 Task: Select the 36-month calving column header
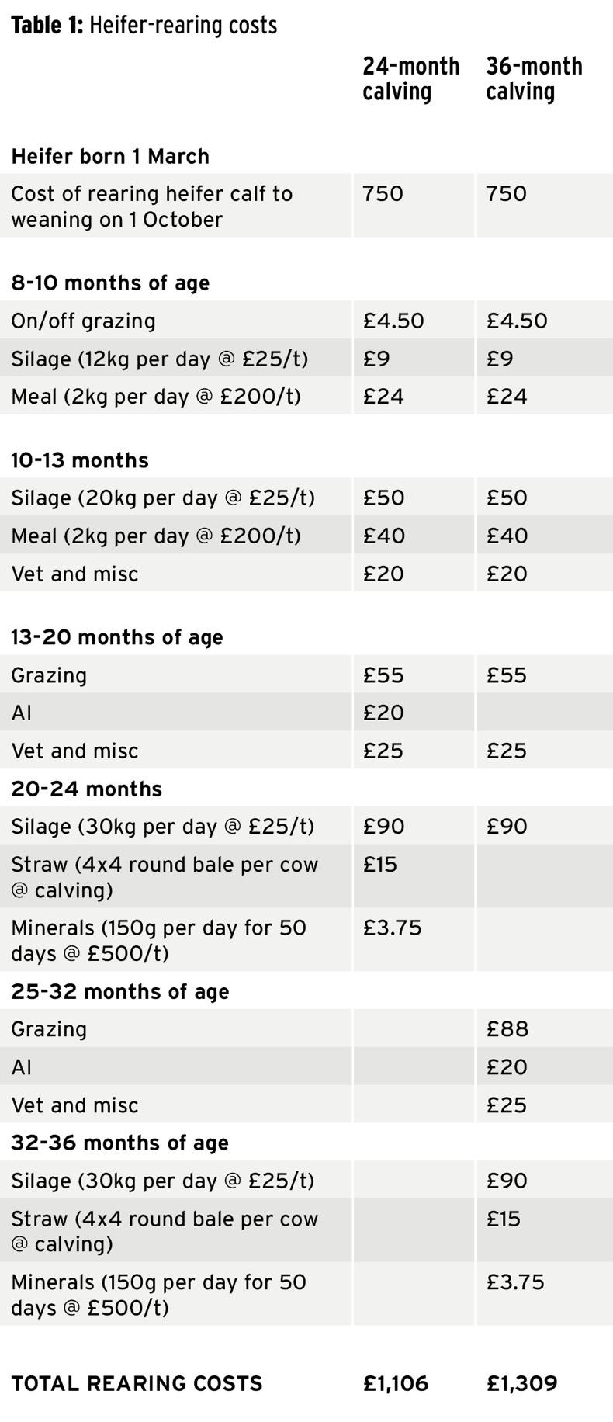(x=534, y=78)
